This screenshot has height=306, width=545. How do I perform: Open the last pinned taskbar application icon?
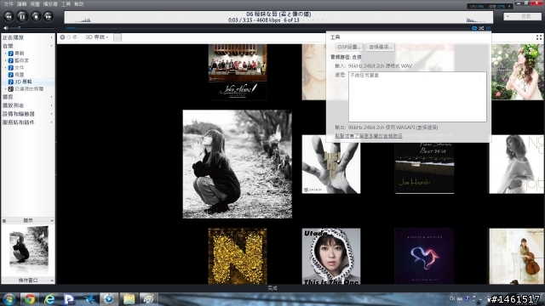pos(148,298)
